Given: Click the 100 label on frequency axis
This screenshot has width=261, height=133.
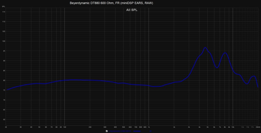Looking at the screenshot, I should (x=64, y=127).
